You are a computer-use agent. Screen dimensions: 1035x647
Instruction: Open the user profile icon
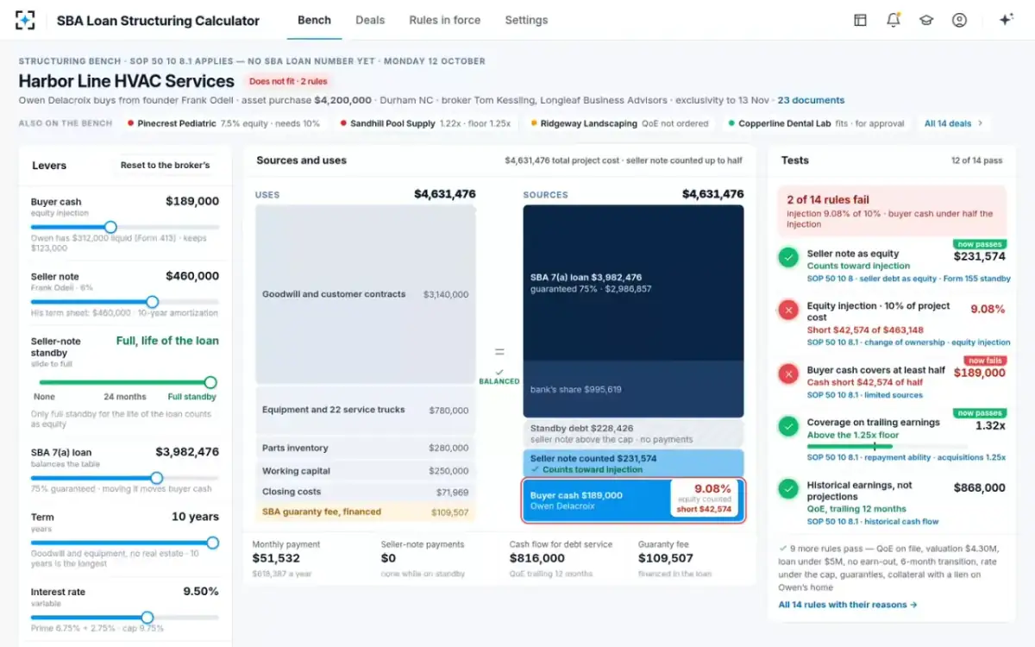[x=959, y=20]
